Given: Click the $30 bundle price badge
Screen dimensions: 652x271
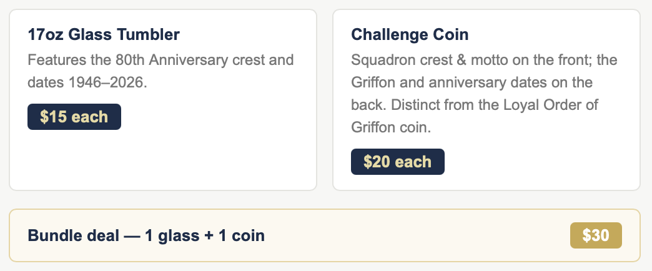Looking at the screenshot, I should click(596, 235).
